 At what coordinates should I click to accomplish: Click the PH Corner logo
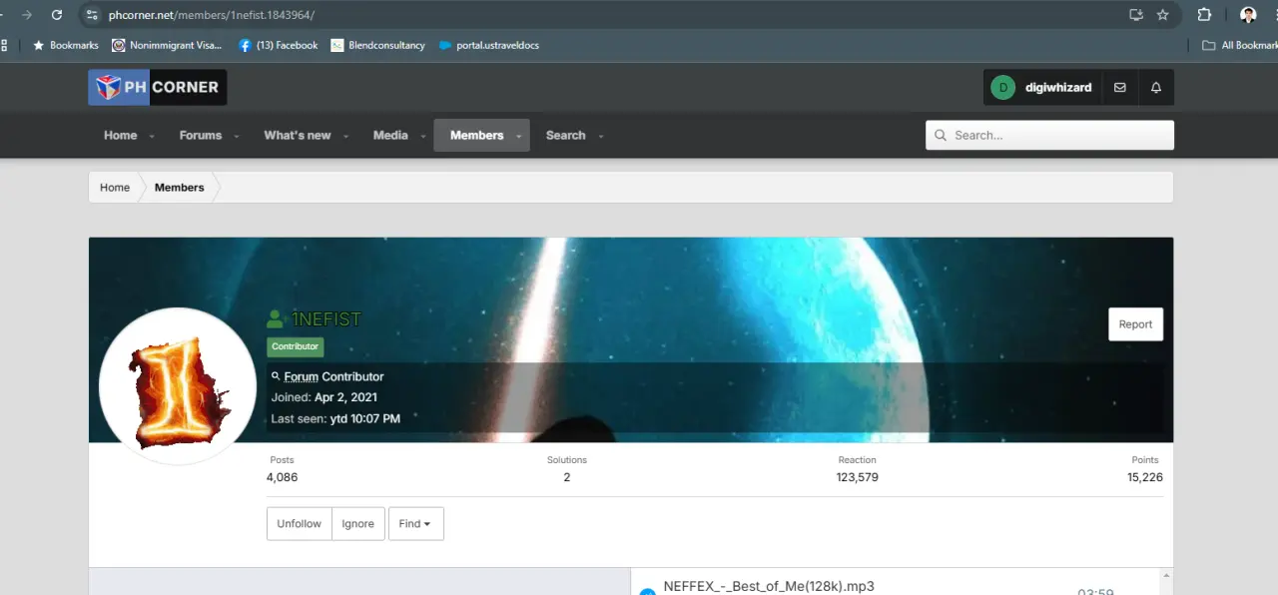point(158,87)
